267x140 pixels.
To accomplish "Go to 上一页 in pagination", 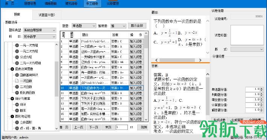I will (79, 127).
